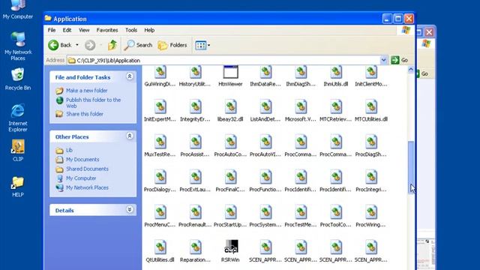Select the MuxTestRe... file icon
This screenshot has height=270, width=480.
click(x=160, y=142)
